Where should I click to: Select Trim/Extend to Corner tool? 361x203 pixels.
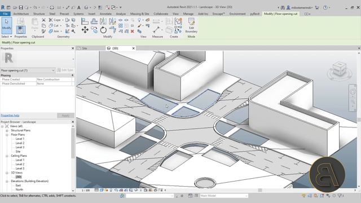pyautogui.click(x=112, y=30)
